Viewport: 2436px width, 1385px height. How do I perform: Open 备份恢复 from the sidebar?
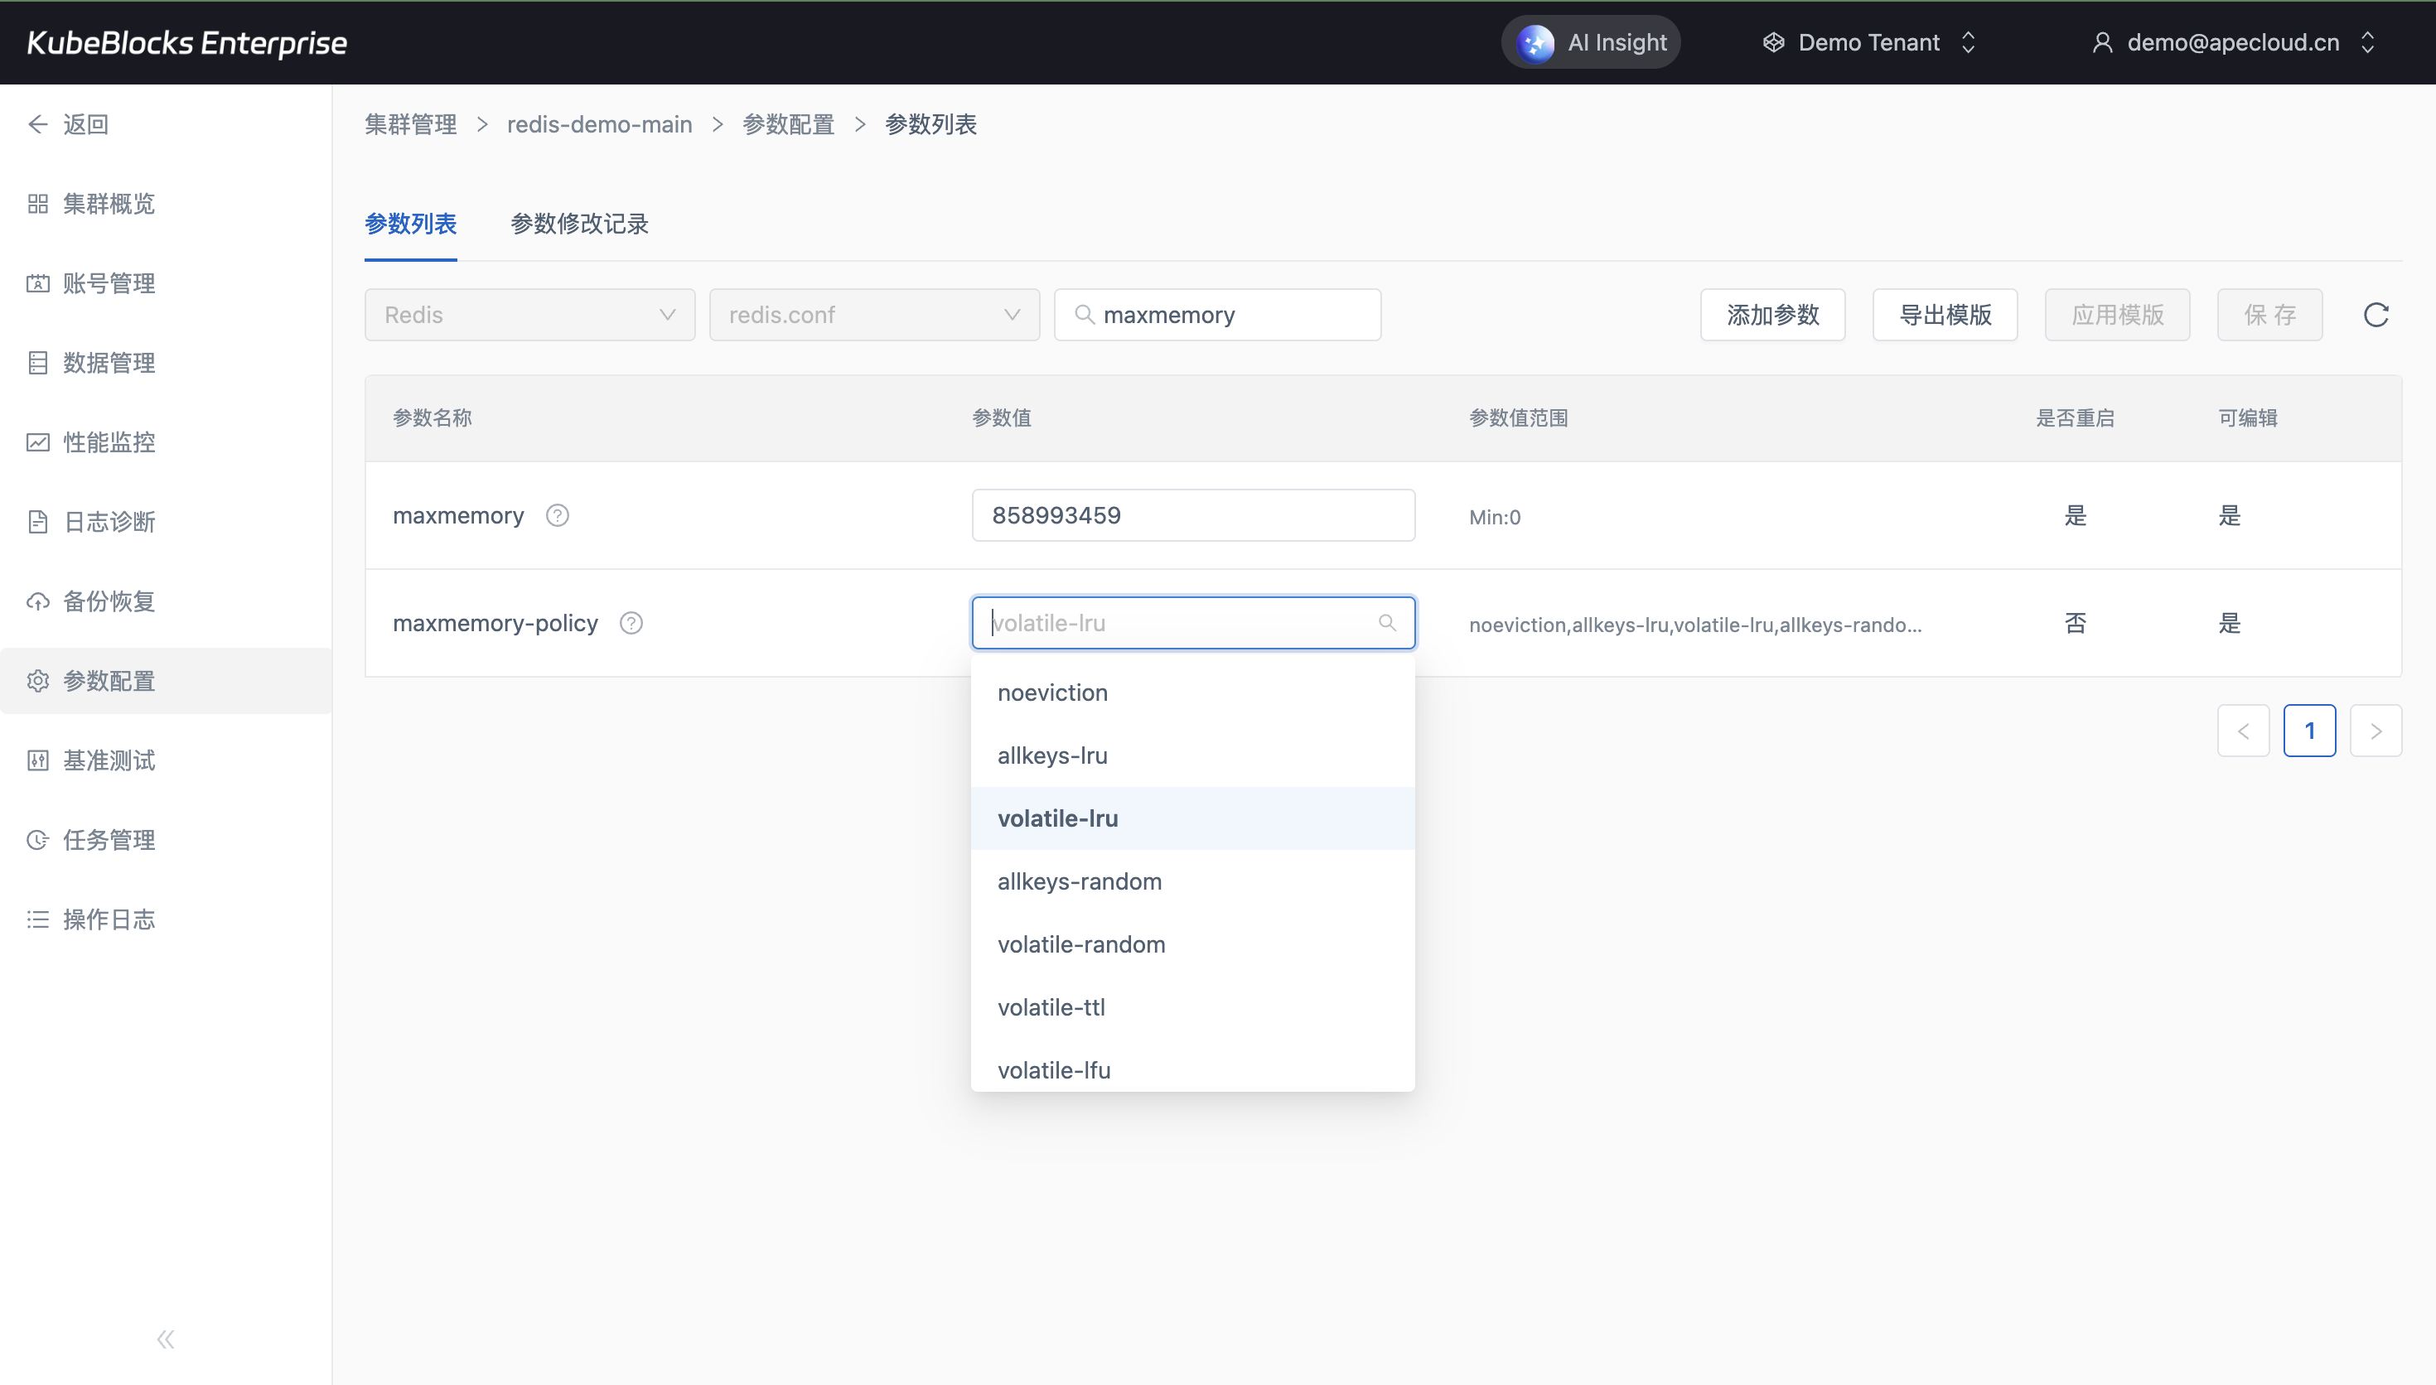pos(109,601)
